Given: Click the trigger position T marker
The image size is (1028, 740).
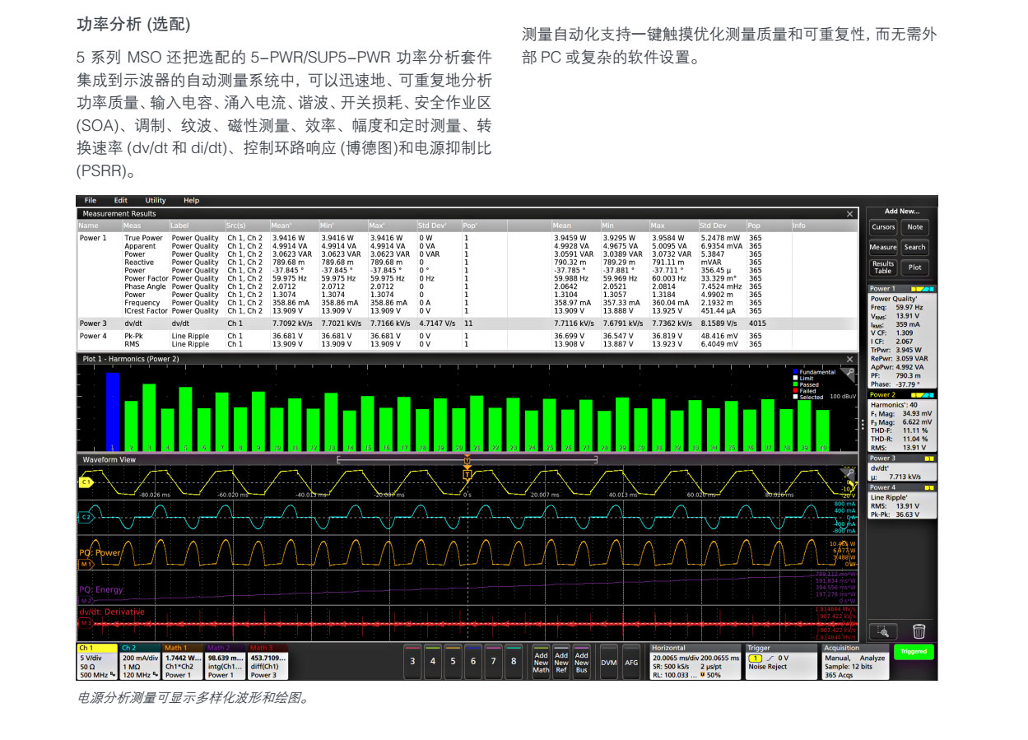Looking at the screenshot, I should (467, 474).
